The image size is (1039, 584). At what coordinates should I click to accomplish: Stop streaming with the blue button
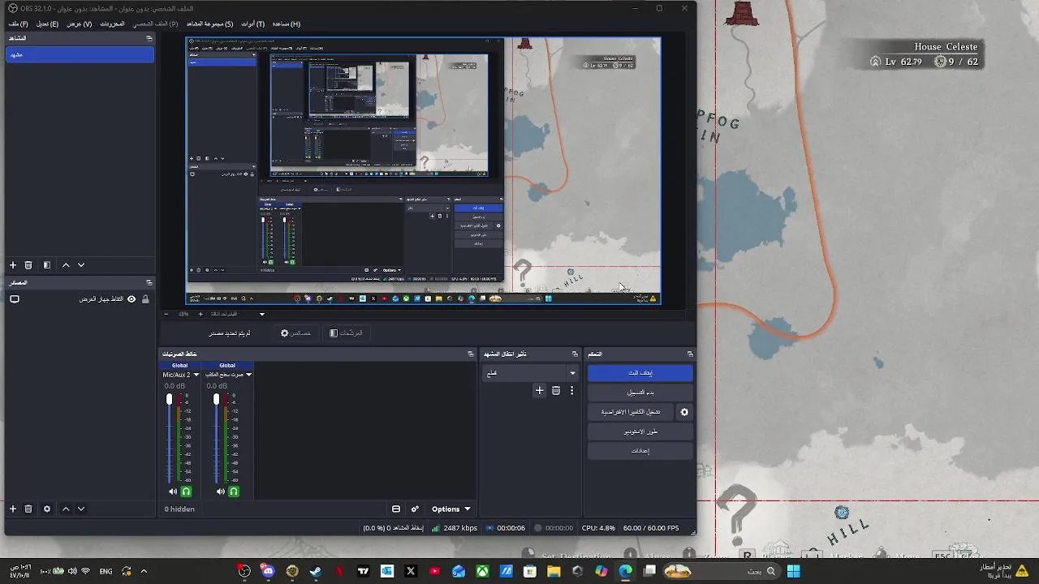(640, 373)
